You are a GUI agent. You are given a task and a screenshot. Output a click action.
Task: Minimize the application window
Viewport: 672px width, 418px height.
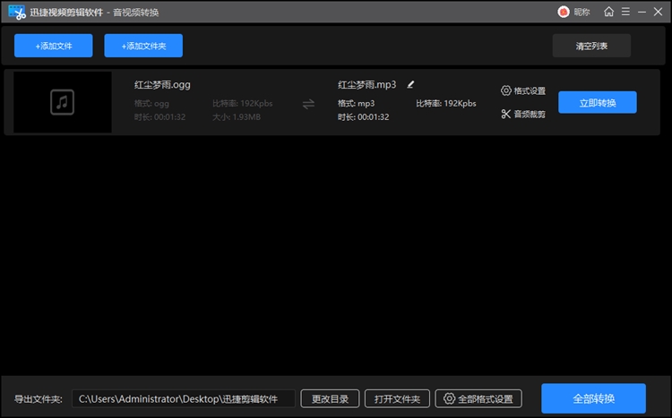(x=641, y=12)
